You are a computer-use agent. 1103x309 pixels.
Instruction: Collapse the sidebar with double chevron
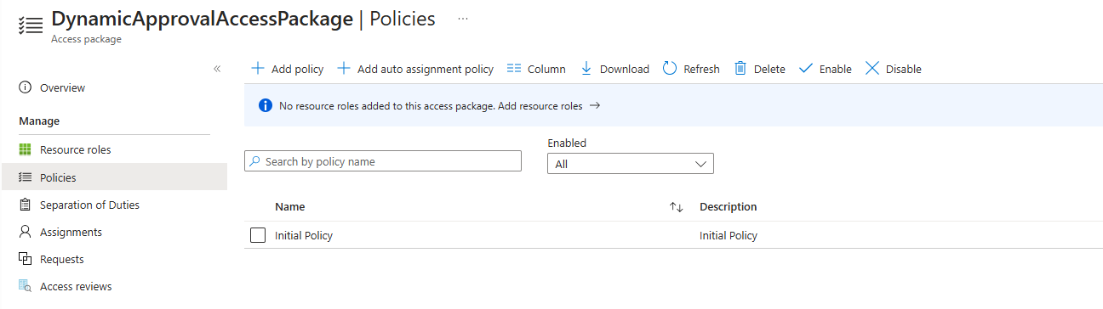(217, 69)
